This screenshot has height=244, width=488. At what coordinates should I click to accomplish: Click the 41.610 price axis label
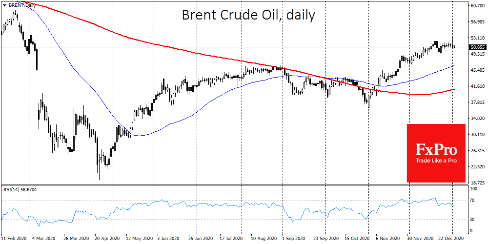477,86
